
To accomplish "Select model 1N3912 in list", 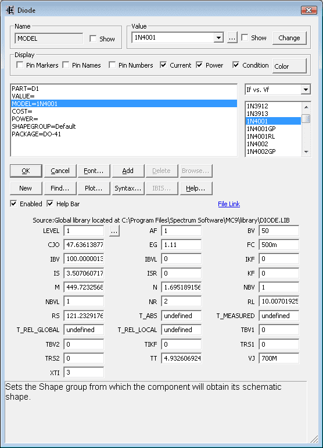I will [x=273, y=106].
